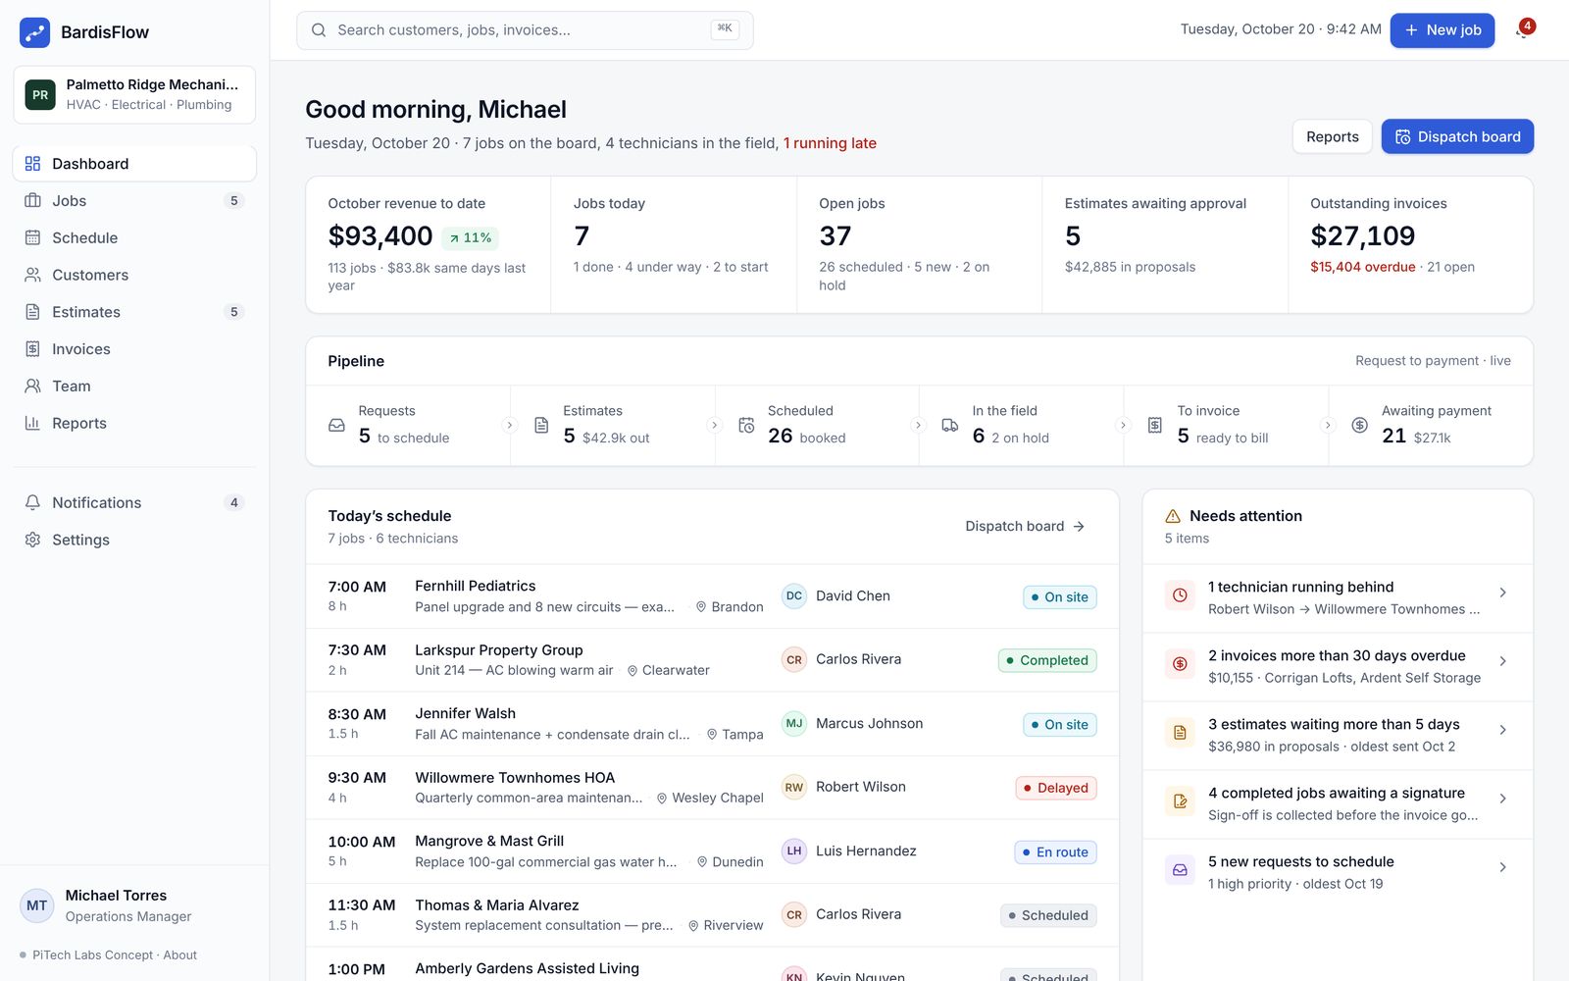The image size is (1569, 981).
Task: Click the New job button
Action: click(x=1442, y=30)
